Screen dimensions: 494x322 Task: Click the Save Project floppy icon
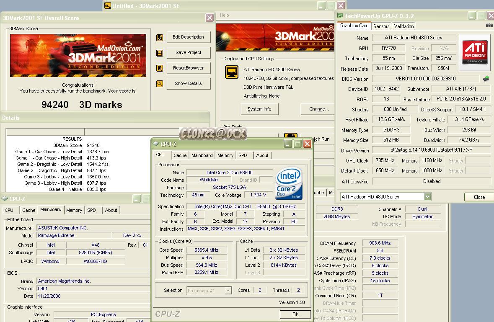pos(160,53)
